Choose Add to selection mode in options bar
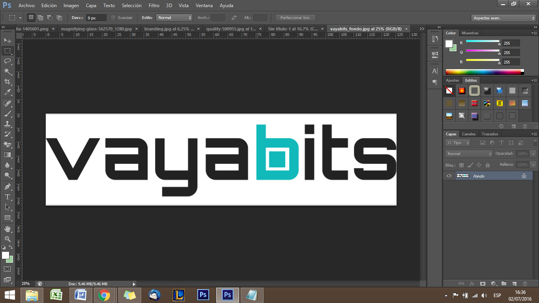 coord(40,18)
